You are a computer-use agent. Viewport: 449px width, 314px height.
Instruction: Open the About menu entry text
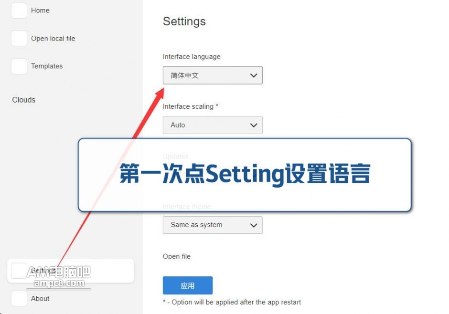(x=40, y=298)
